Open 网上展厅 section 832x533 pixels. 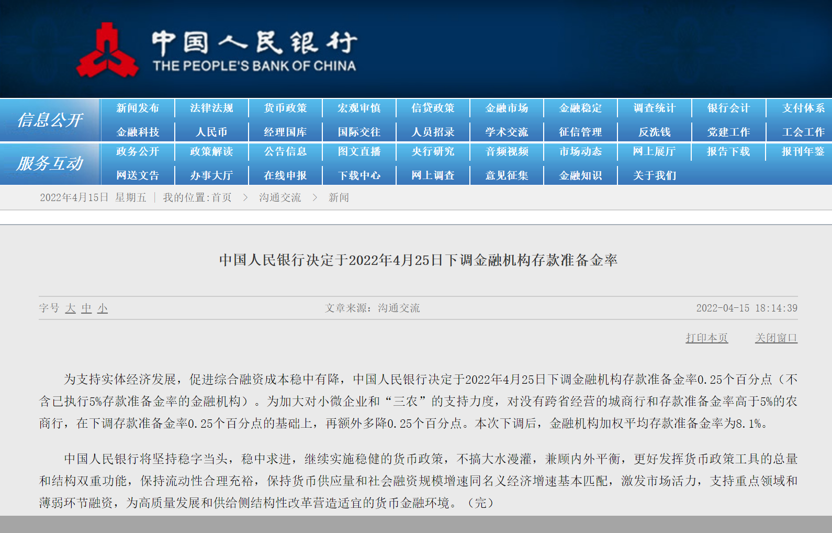[x=654, y=151]
